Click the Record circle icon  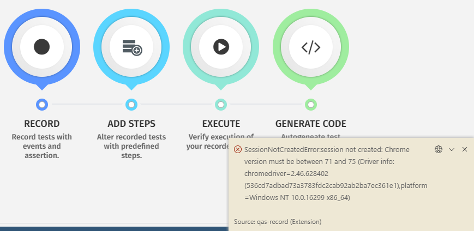tap(42, 47)
